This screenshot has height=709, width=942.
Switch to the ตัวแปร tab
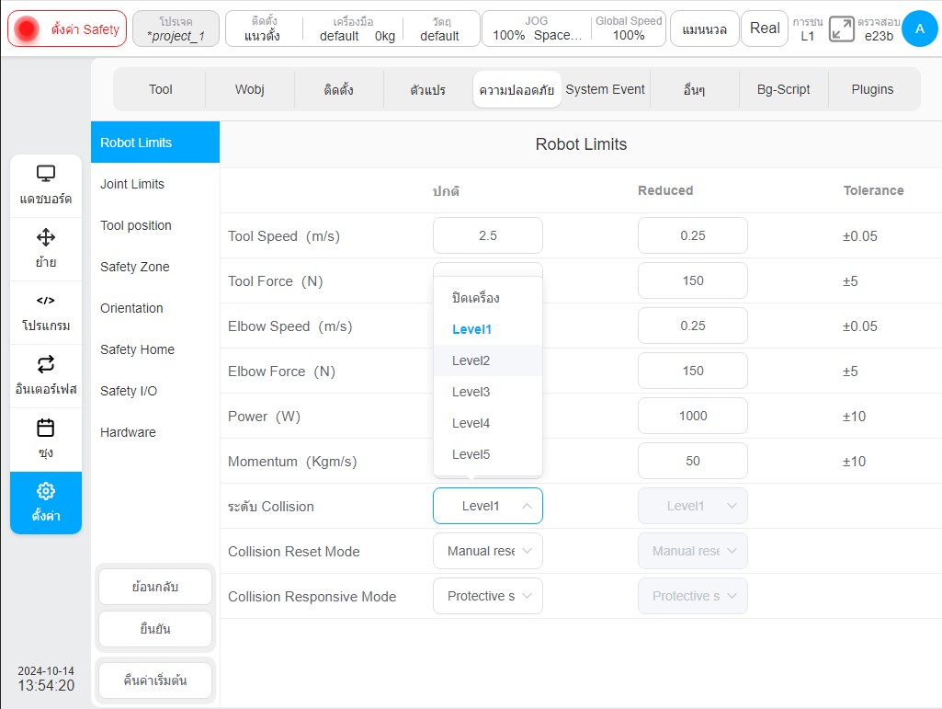[x=427, y=89]
